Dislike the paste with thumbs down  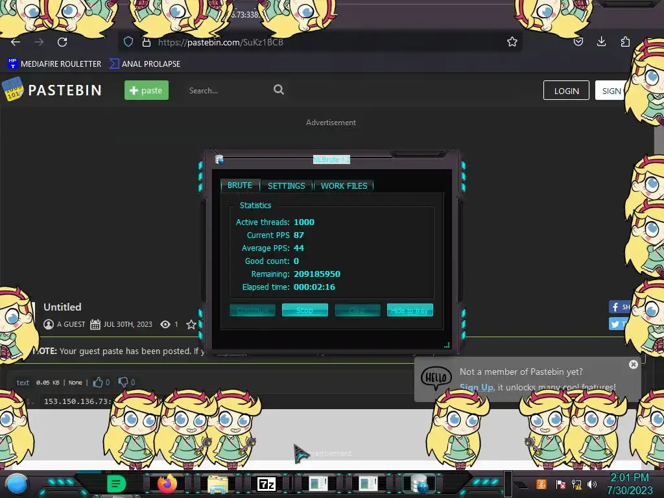coord(123,383)
